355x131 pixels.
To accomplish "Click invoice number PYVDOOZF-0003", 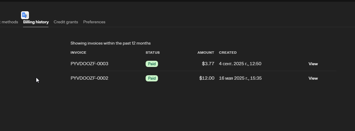I will tap(89, 64).
